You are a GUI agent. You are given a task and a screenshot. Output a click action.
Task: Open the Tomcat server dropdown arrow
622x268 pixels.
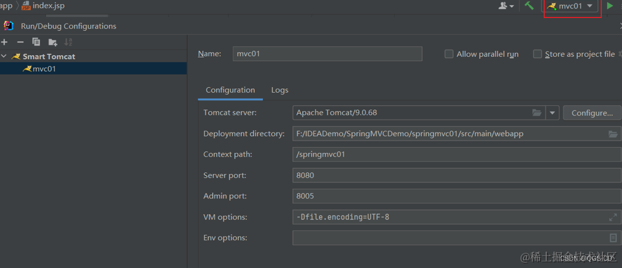pos(552,113)
